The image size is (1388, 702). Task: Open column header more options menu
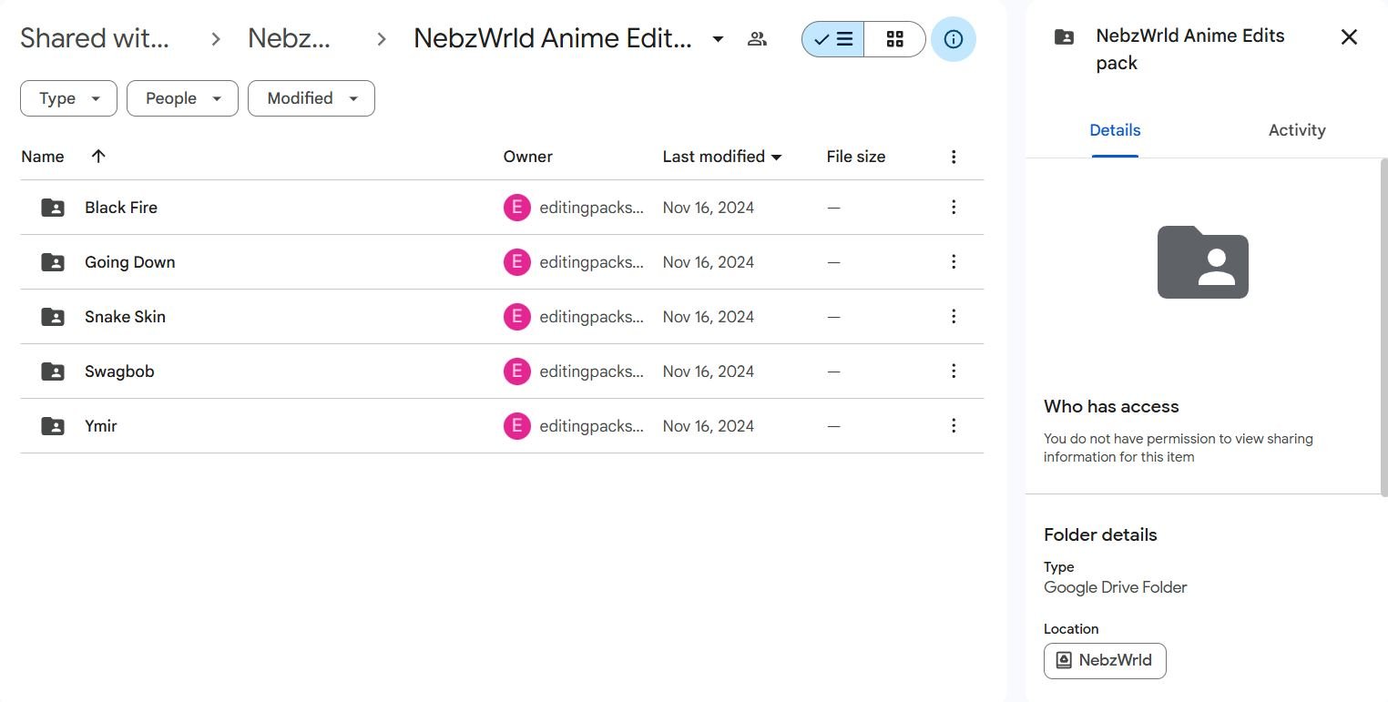click(x=954, y=157)
